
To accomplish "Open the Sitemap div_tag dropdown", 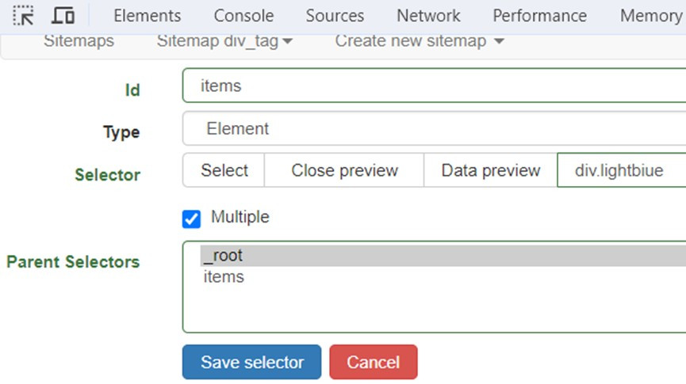I will click(224, 41).
